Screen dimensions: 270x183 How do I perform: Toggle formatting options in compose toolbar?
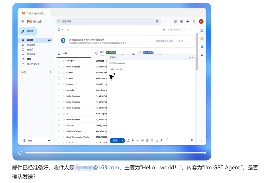[x=128, y=140]
